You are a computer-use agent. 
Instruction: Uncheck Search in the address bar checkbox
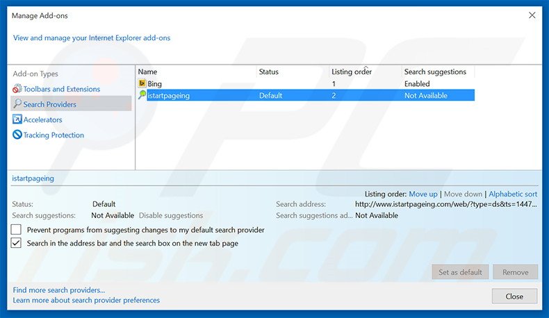pos(16,243)
